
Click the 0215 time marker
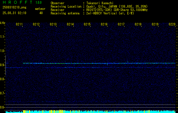pos(87,24)
